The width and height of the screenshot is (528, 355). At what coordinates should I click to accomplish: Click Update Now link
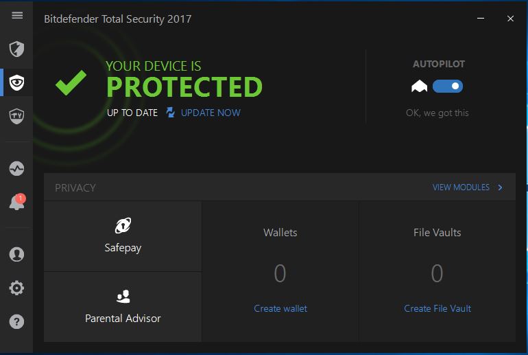[211, 113]
